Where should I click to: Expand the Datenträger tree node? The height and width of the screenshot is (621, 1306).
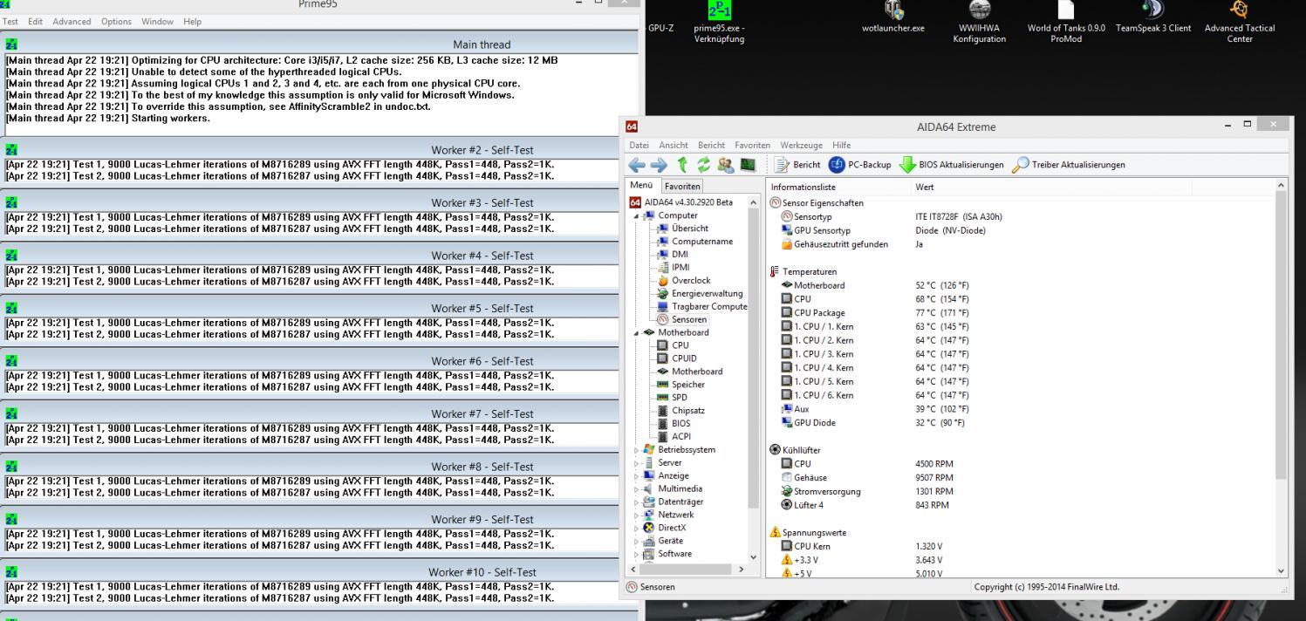(636, 502)
